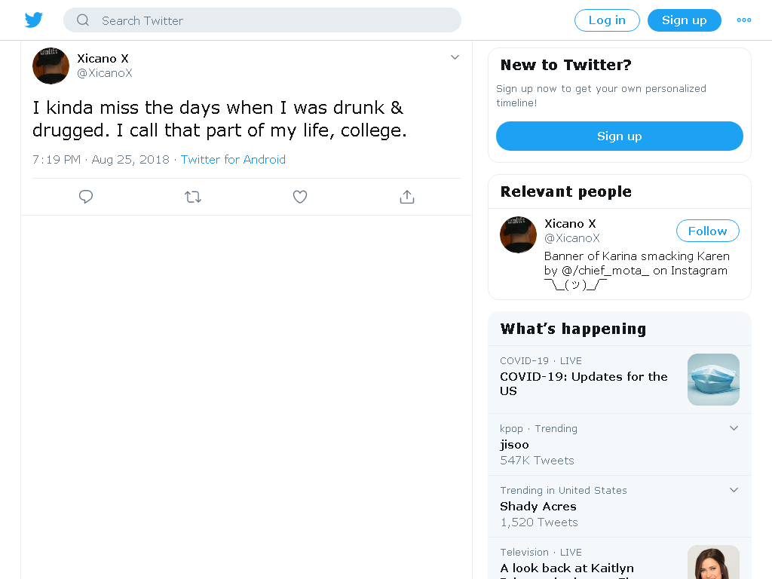Click Sign up in New to Twitter panel
Image resolution: width=772 pixels, height=579 pixels.
[x=620, y=136]
